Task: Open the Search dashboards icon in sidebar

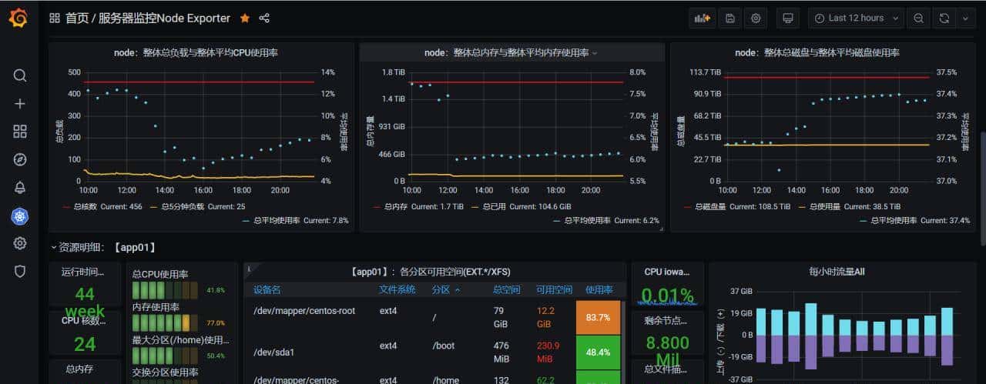Action: tap(20, 75)
